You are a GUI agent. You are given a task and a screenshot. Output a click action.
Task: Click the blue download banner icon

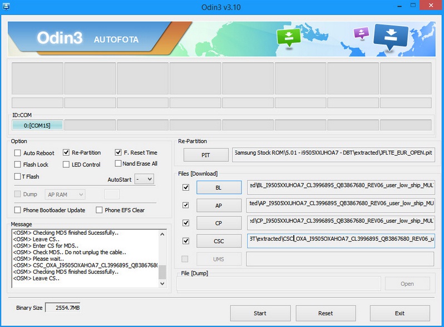391,37
